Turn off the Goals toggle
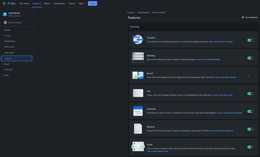The height and width of the screenshot is (157, 260). coord(250,147)
